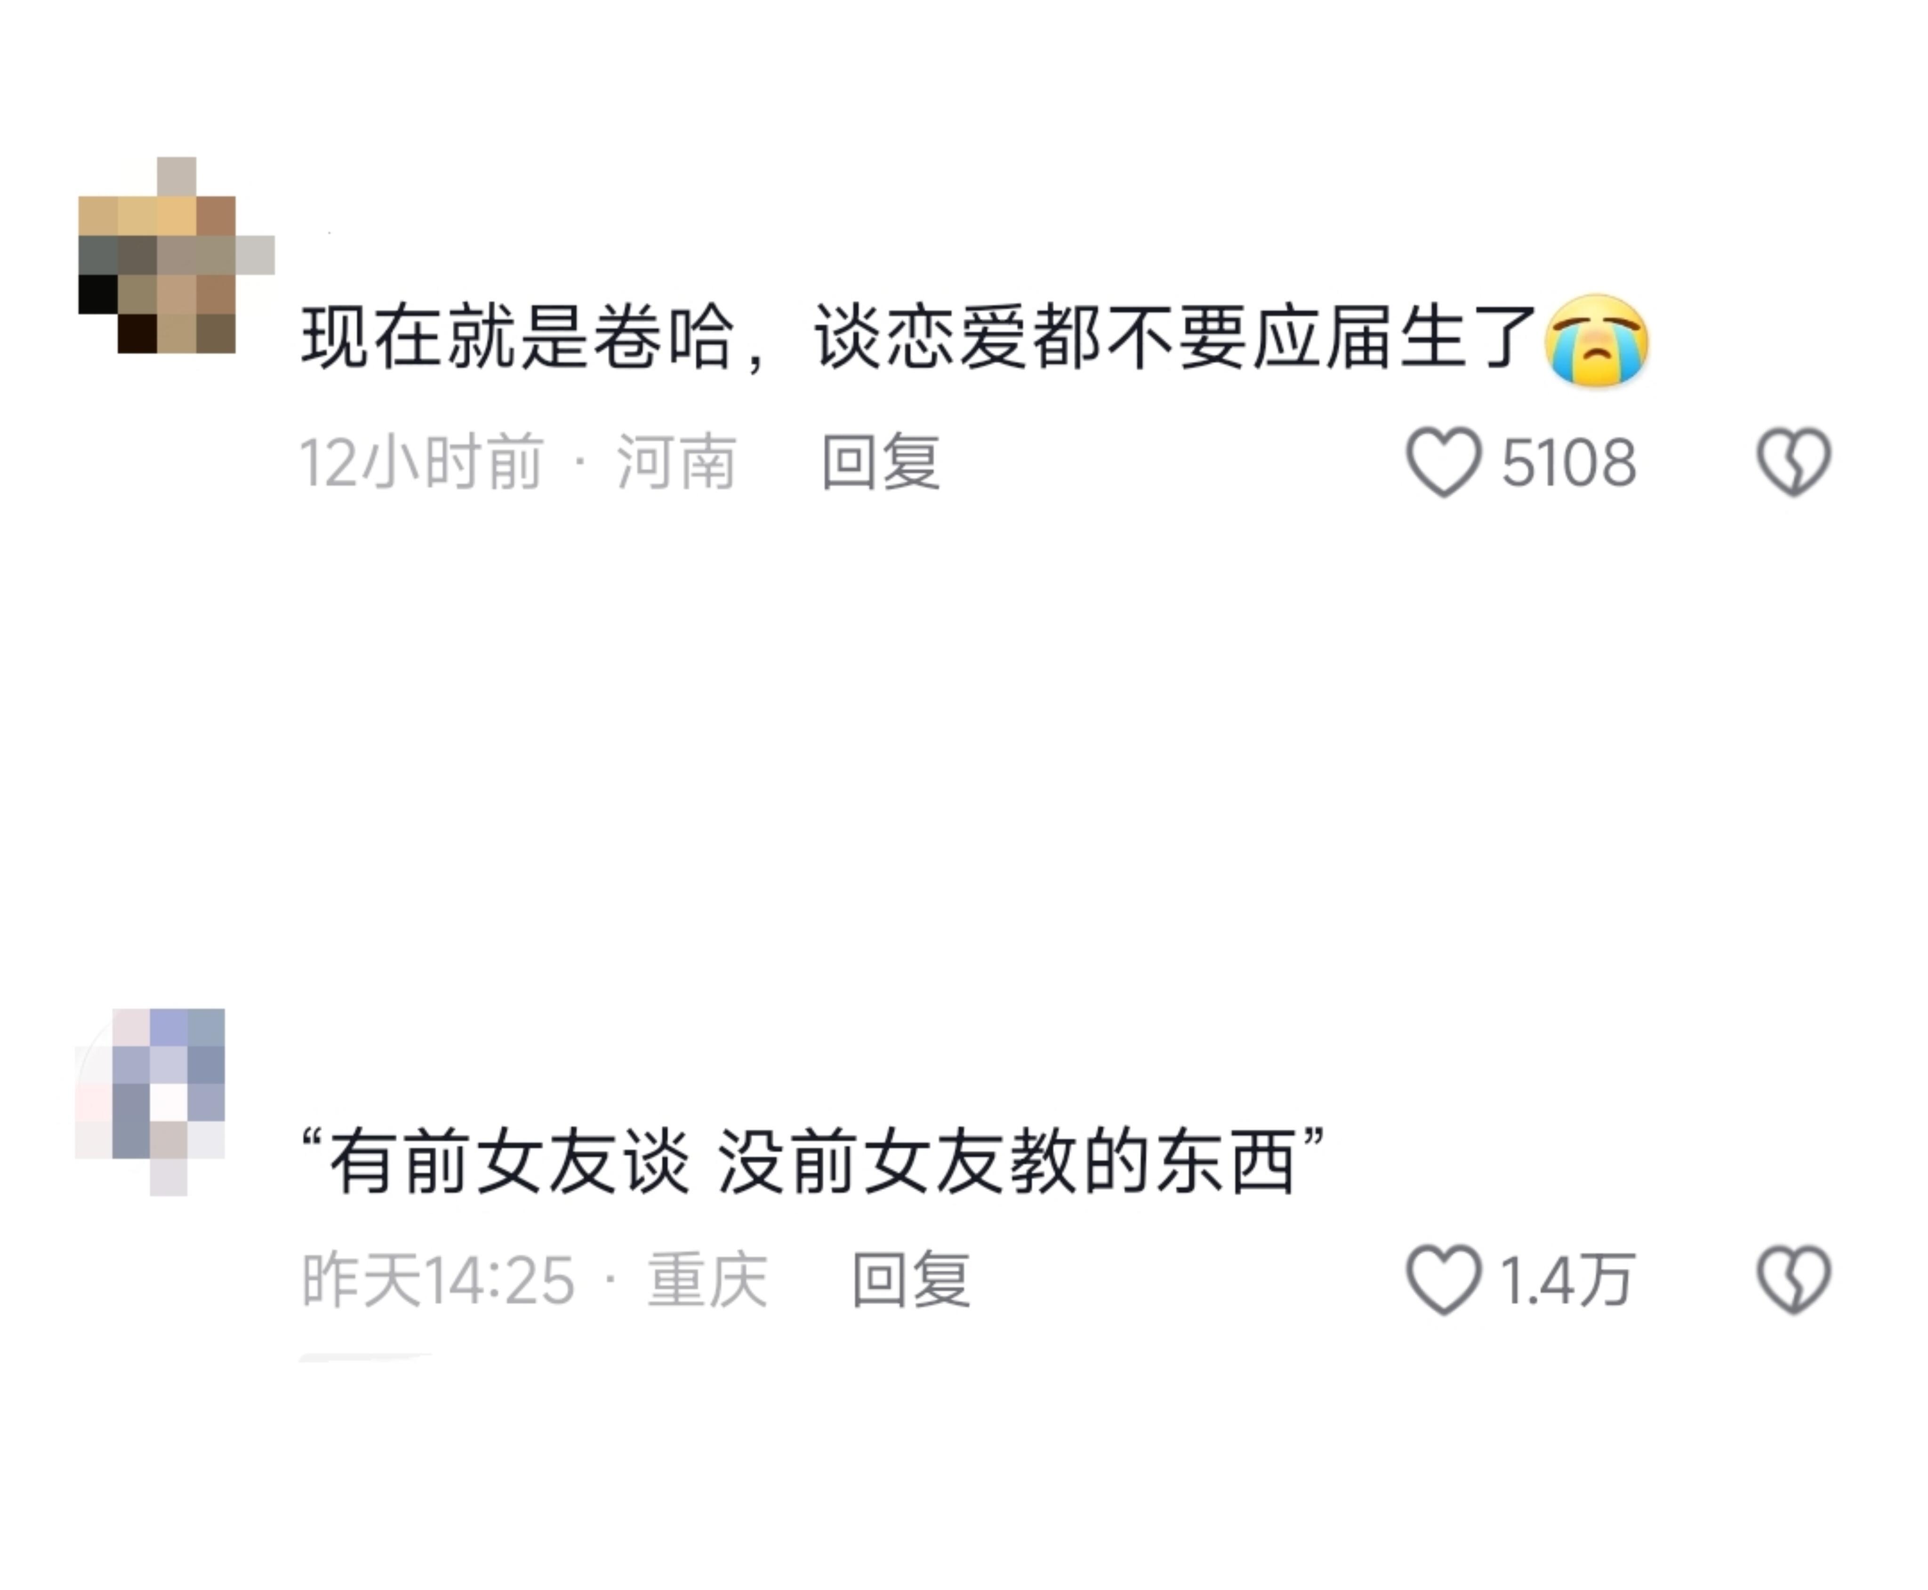1928x1590 pixels.
Task: Tap the broken heart on 重庆 comment
Action: 1793,1280
